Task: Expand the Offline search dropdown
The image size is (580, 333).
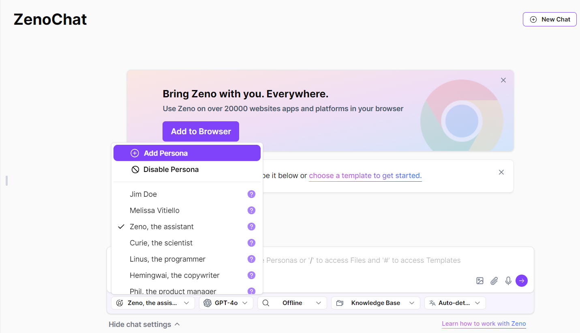Action: coord(292,303)
